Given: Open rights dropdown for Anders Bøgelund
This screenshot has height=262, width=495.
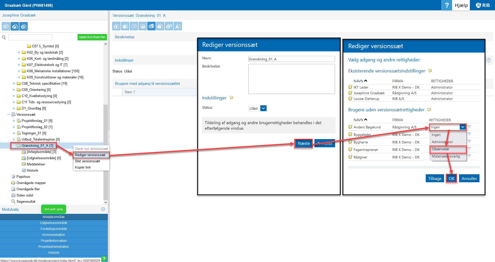Looking at the screenshot, I should (x=462, y=127).
